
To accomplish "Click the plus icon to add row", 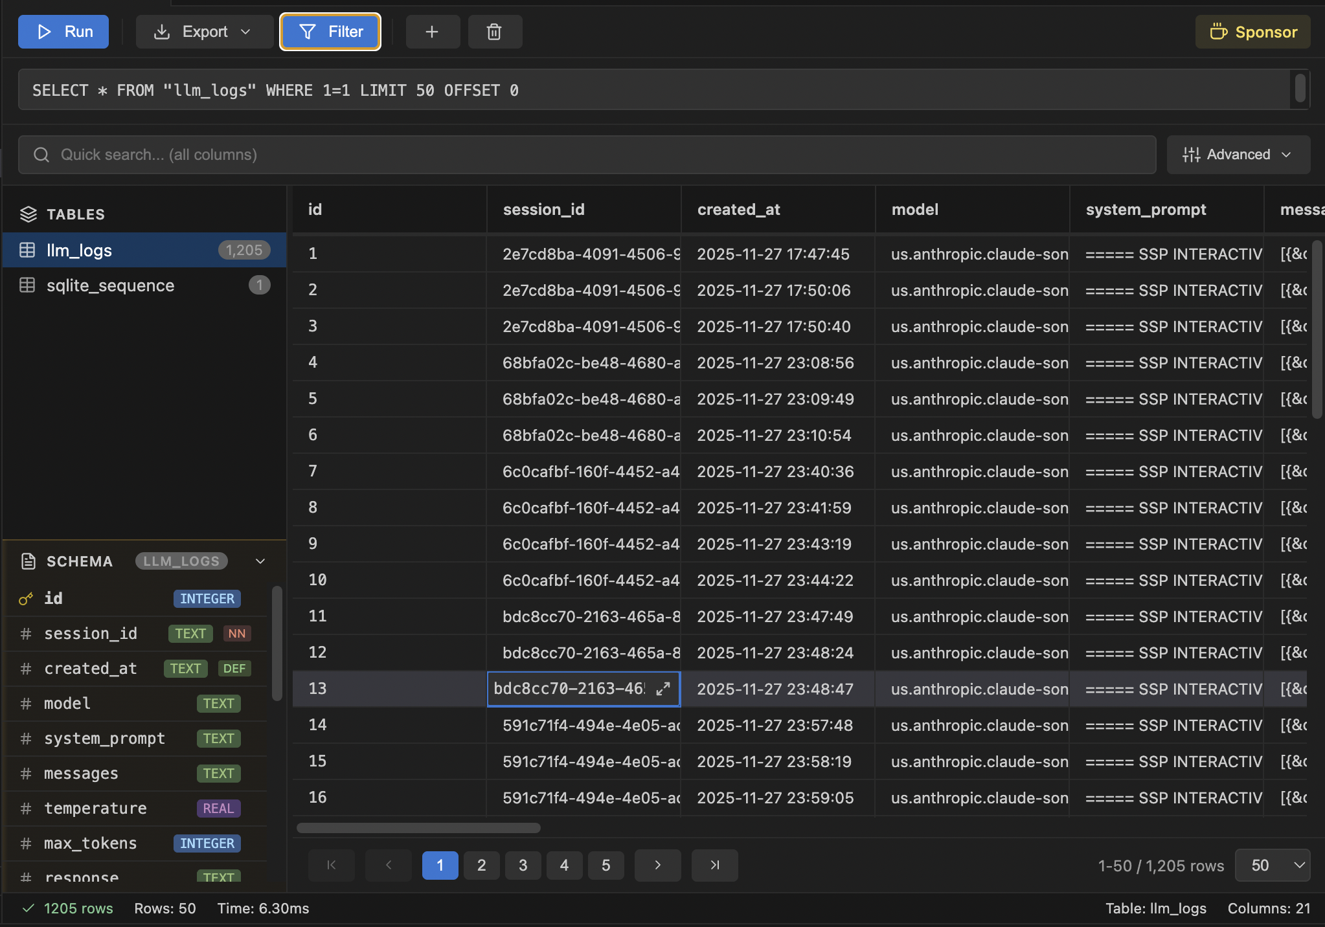I will click(x=432, y=32).
